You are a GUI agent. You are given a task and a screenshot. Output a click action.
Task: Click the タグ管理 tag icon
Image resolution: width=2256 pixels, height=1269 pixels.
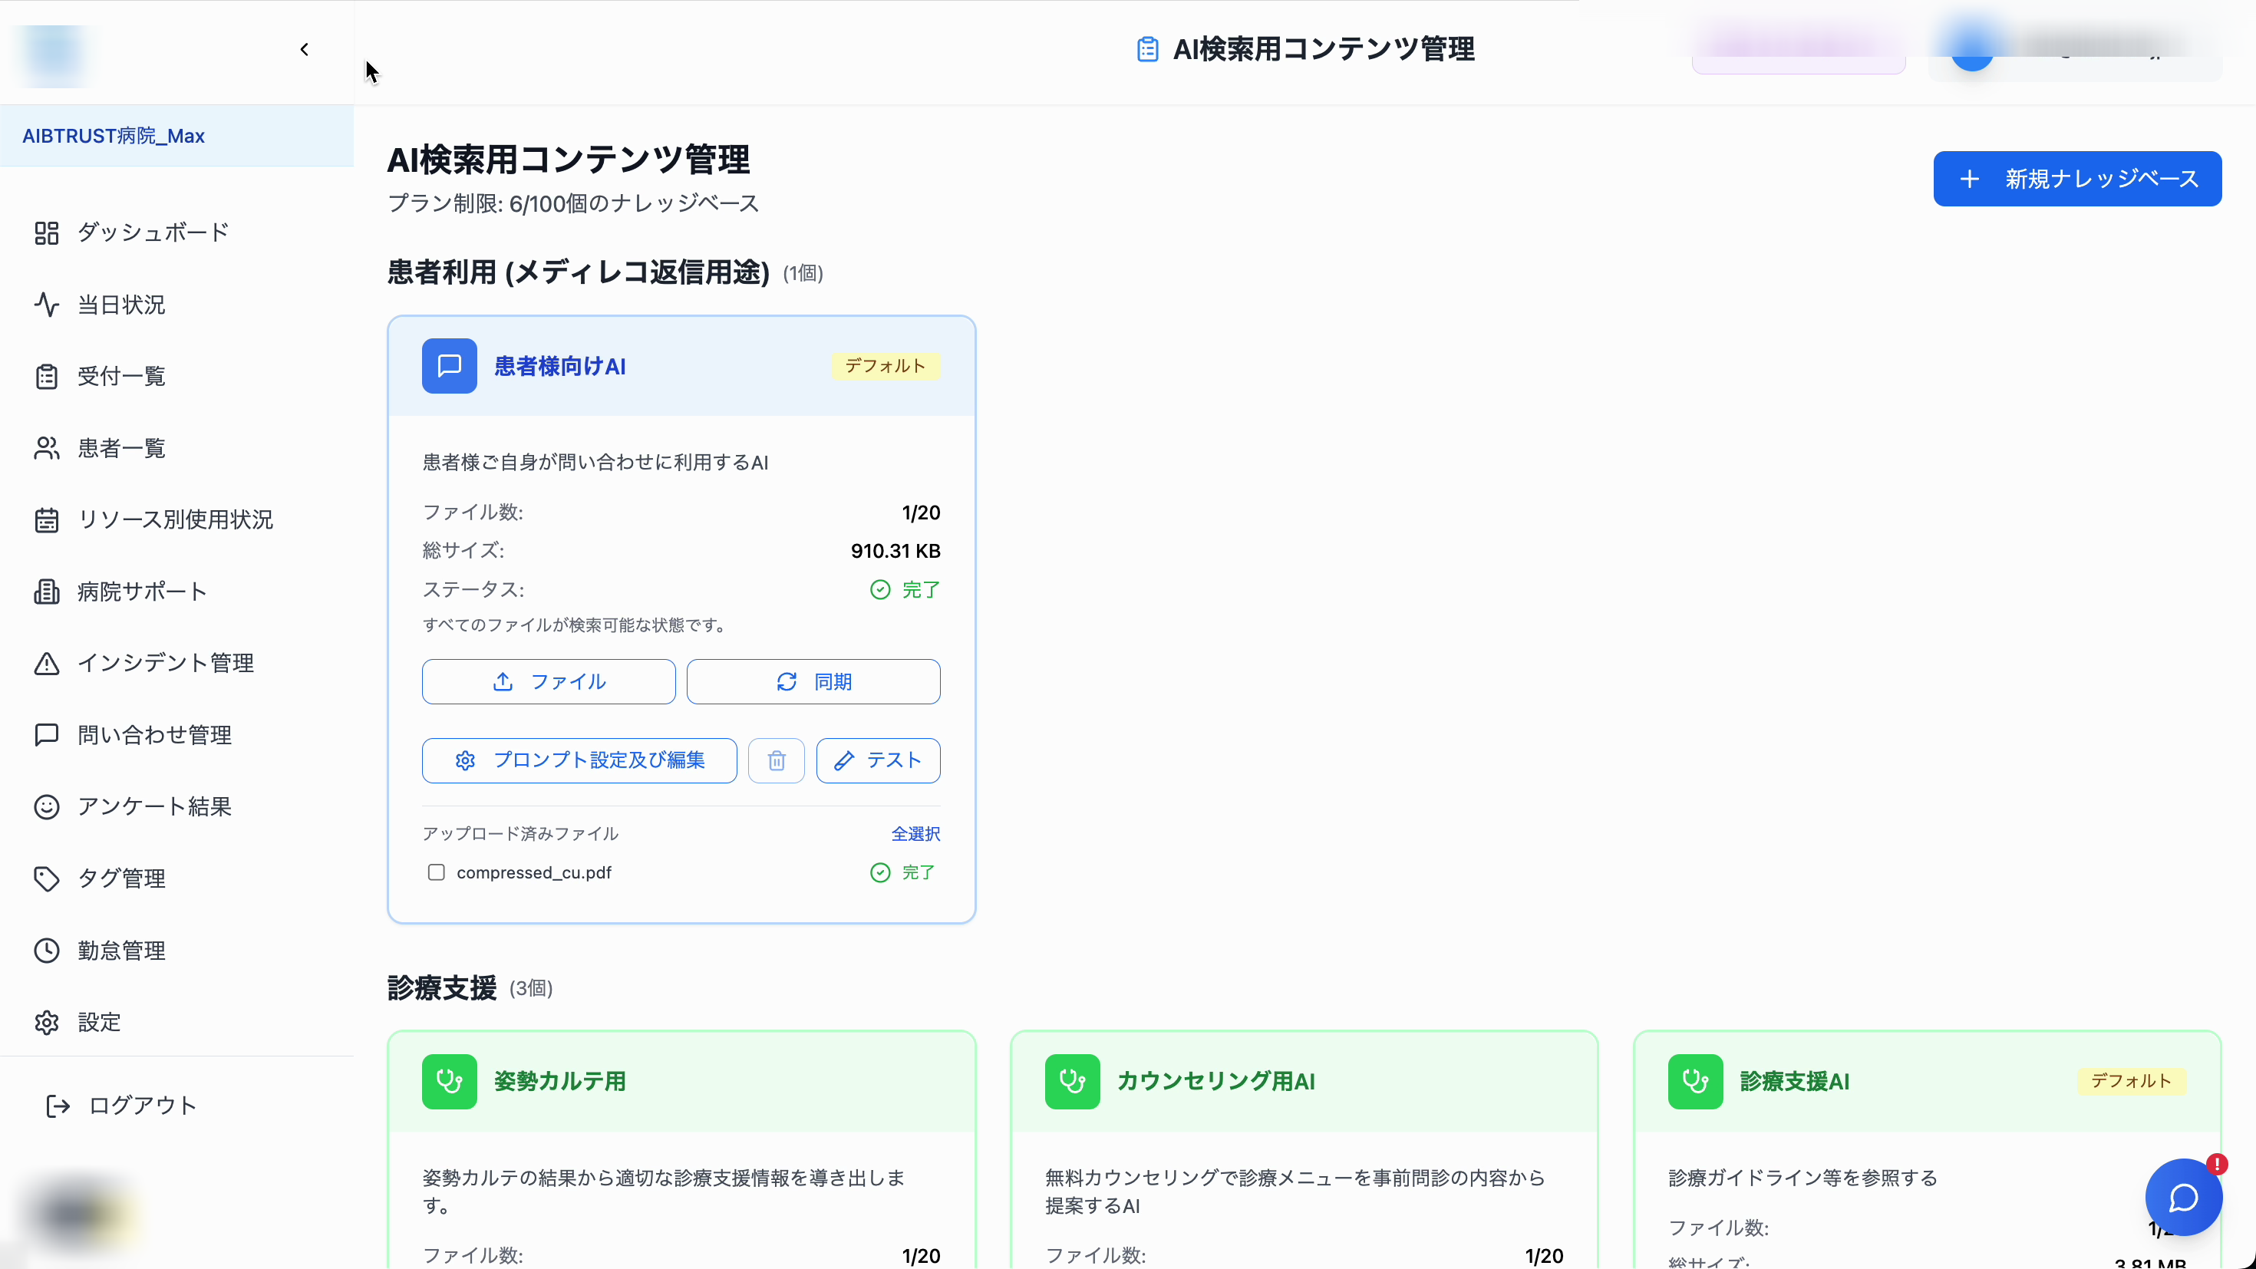point(46,878)
